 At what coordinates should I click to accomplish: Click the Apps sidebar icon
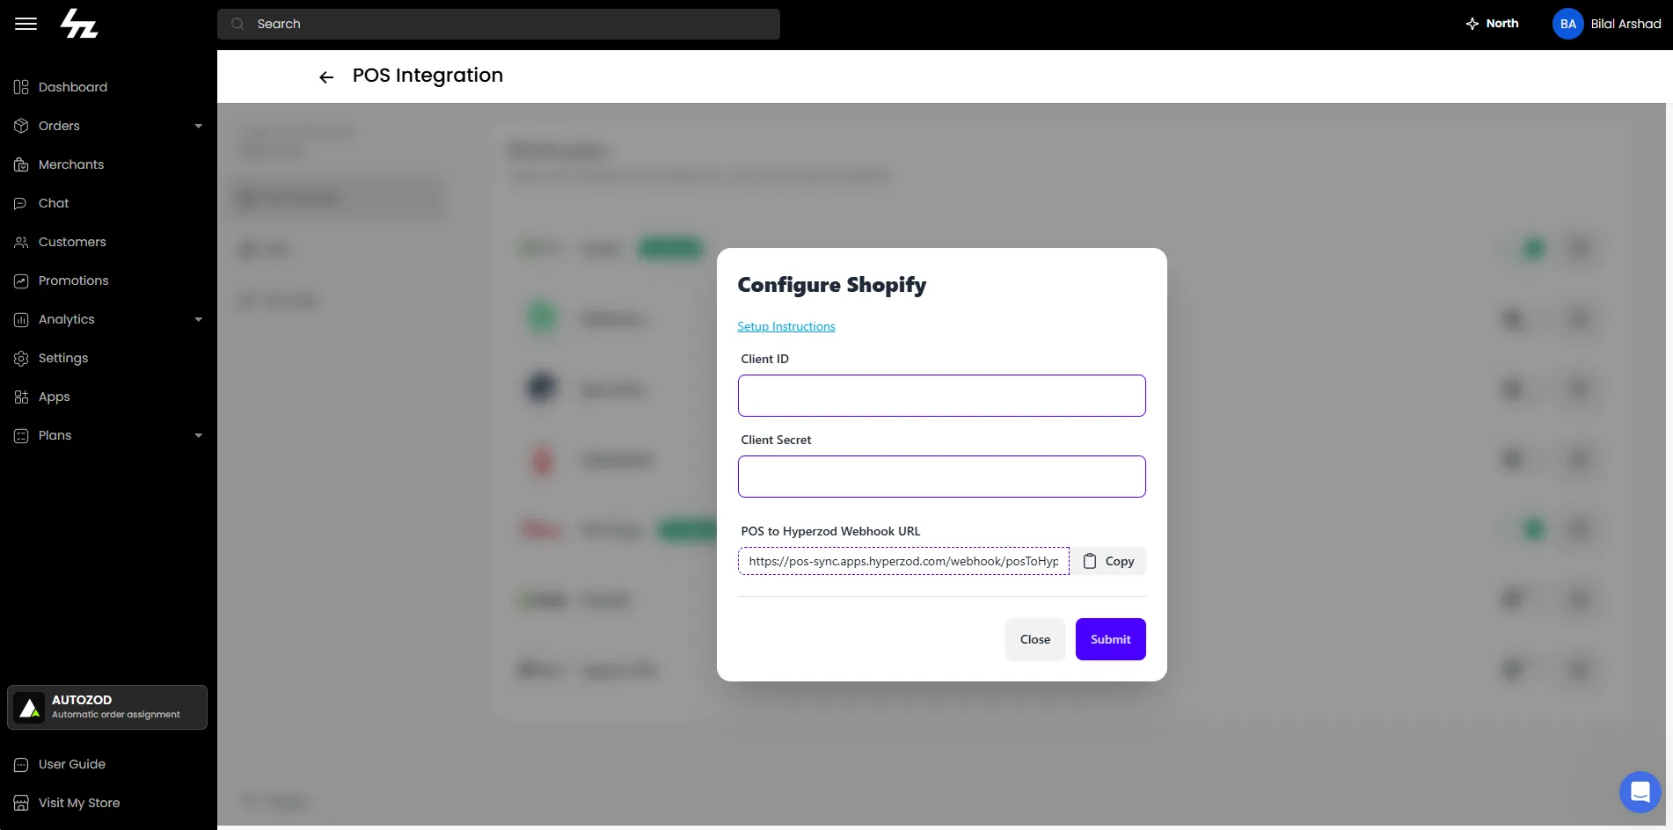click(x=21, y=397)
